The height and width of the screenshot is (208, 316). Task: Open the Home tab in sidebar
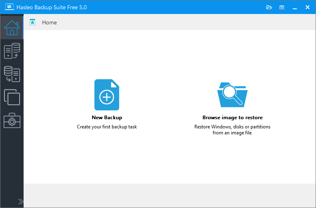coord(12,28)
